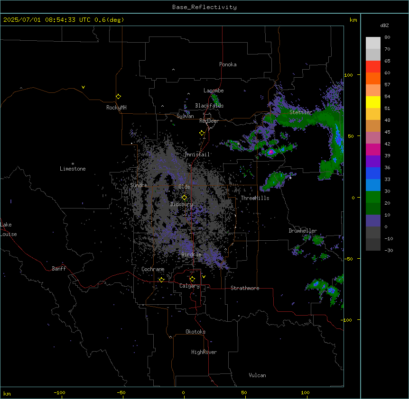Image resolution: width=409 pixels, height=399 pixels.
Task: Pick the light gray 80-70 dBZ legend swatch
Action: (x=373, y=43)
